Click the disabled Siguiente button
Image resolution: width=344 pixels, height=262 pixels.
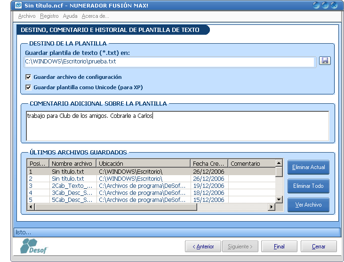click(240, 247)
